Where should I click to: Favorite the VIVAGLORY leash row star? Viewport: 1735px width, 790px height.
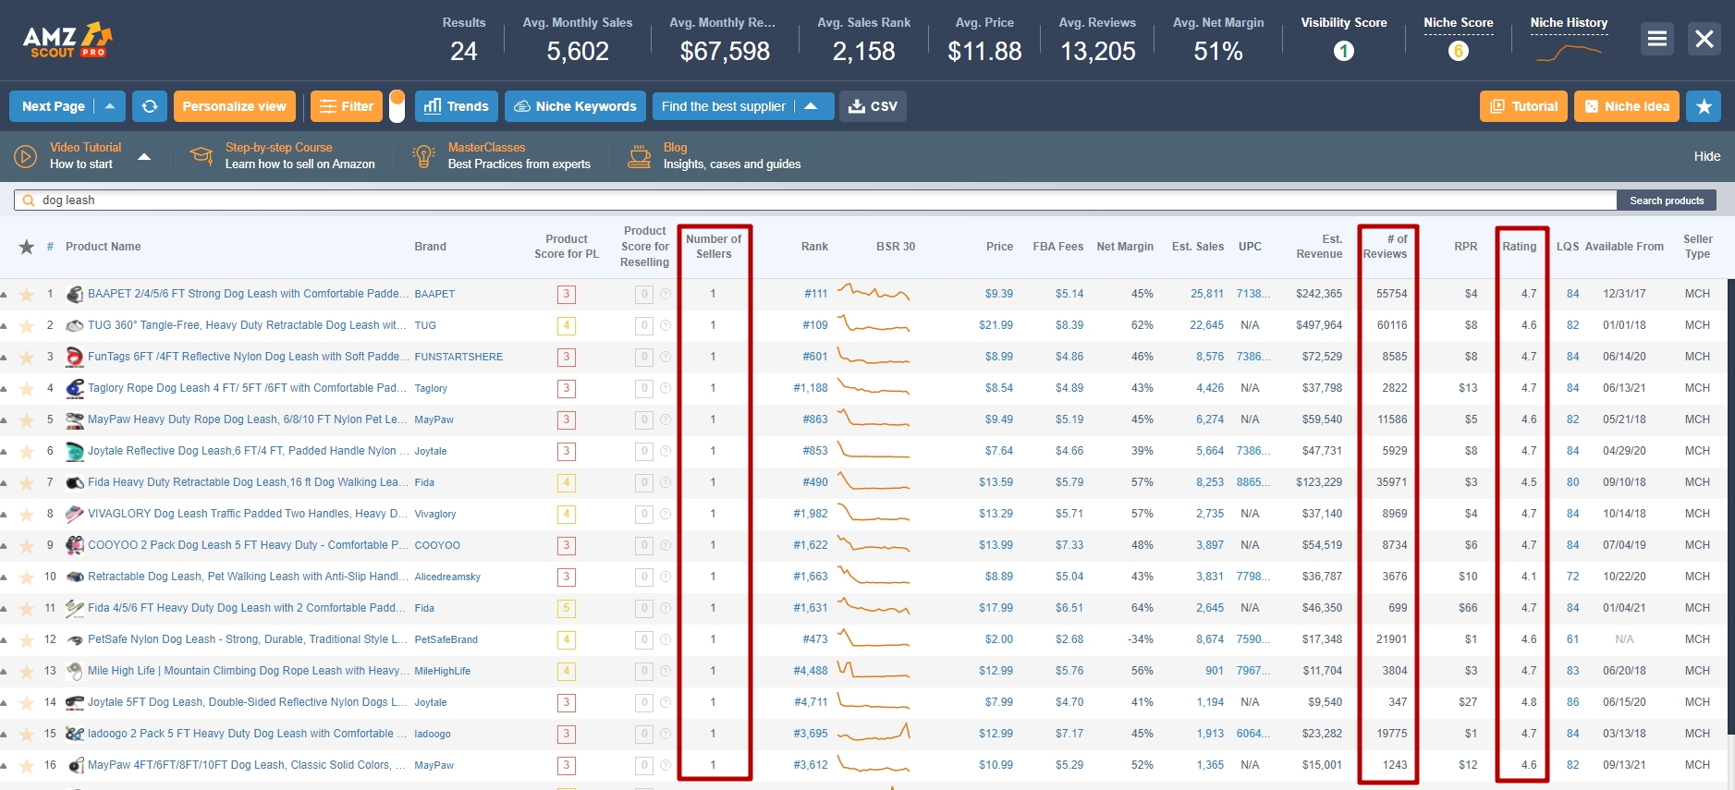[27, 515]
